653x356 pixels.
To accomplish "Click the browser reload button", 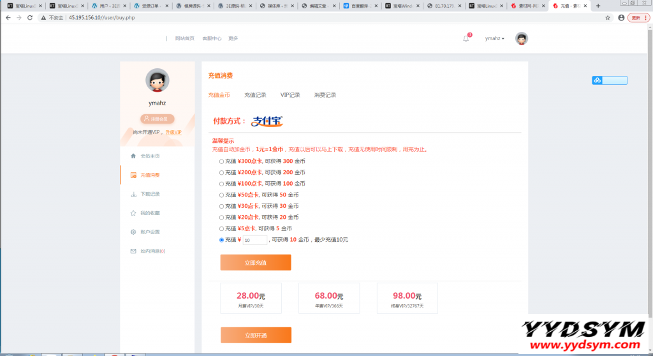I will pos(29,17).
